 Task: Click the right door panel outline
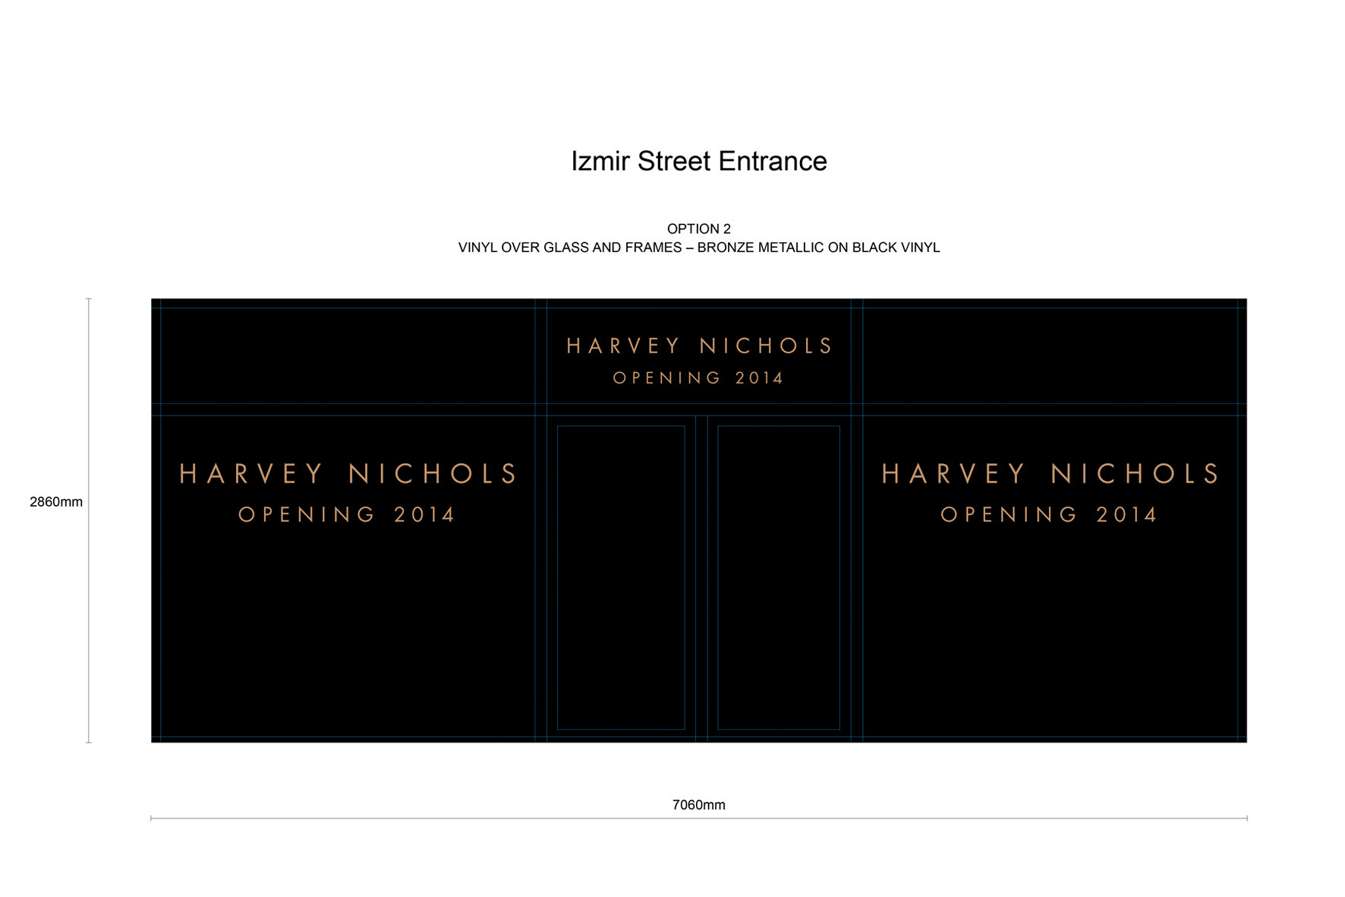779,577
